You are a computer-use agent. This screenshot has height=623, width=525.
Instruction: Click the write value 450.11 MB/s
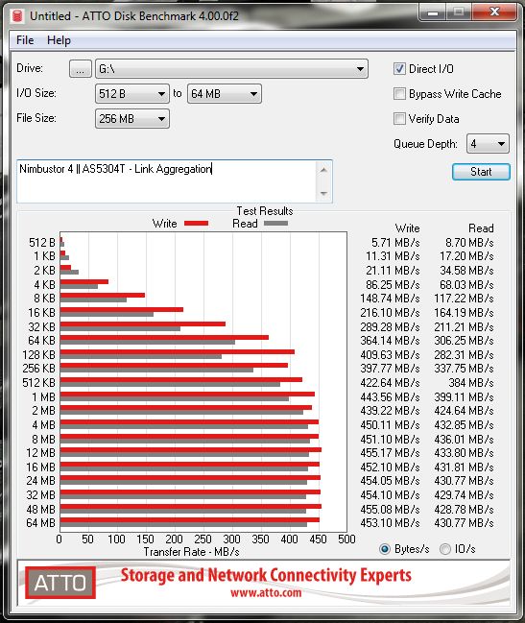(x=390, y=424)
